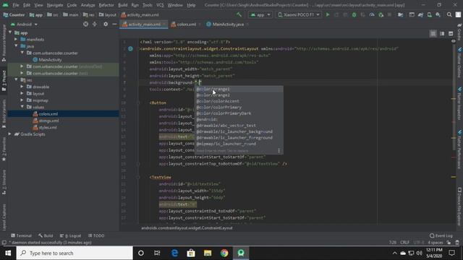Click the Make Project hammer icon
The image size is (463, 260).
tap(239, 14)
